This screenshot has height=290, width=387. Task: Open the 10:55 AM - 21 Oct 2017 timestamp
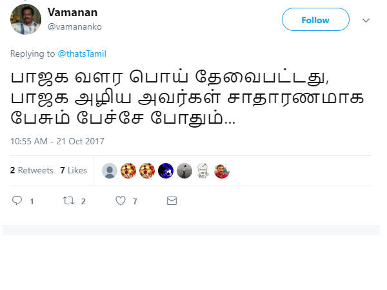point(57,141)
